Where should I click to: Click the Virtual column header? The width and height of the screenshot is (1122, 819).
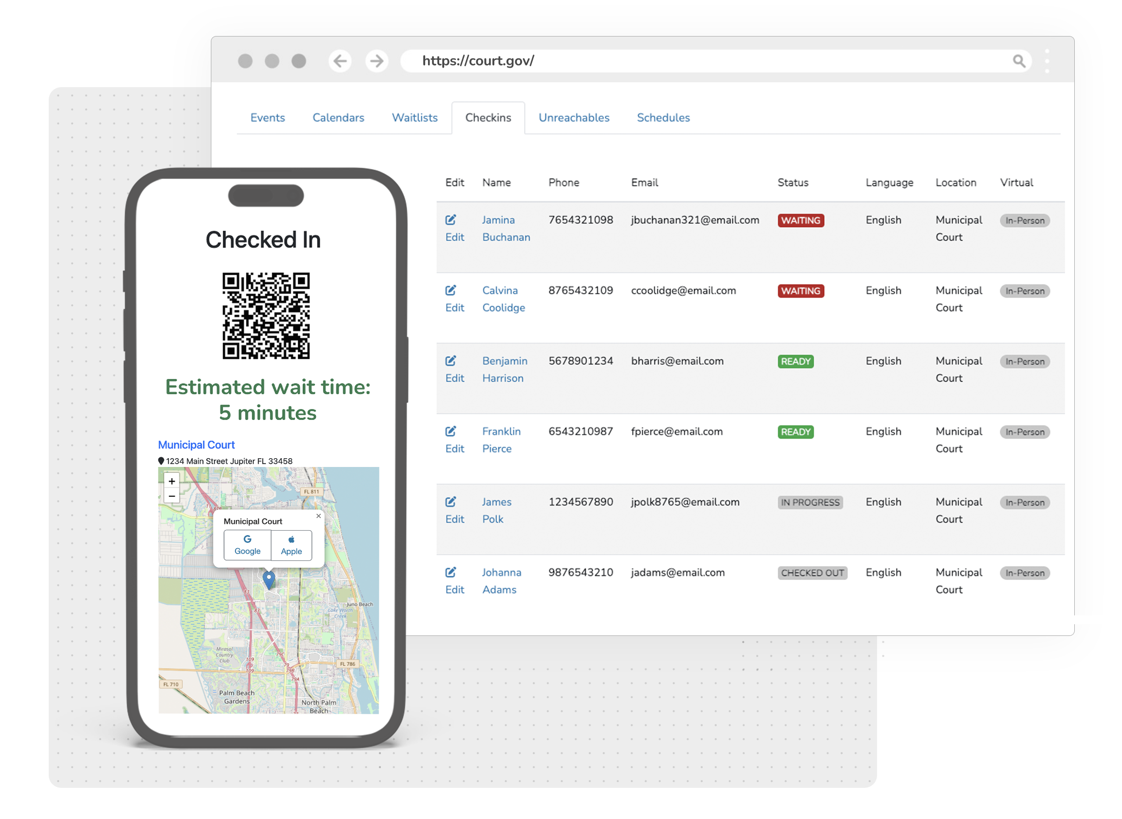coord(1016,182)
